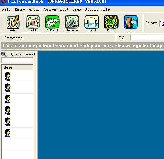This screenshot has height=159, width=164.
Task: Open the Action menu
Action: (x=50, y=10)
